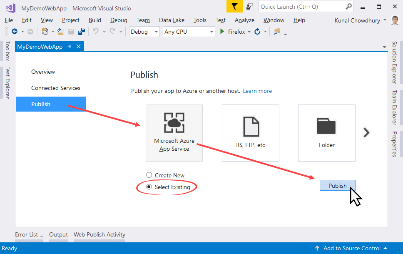Open the Debug menu
403x254 pixels.
pyautogui.click(x=119, y=20)
